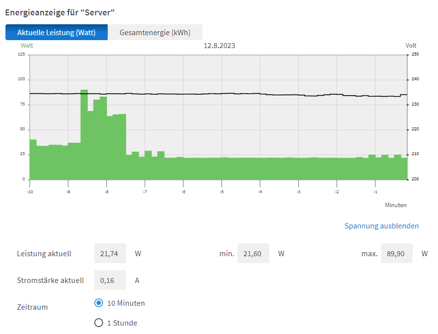Click the min. label text
Image resolution: width=438 pixels, height=334 pixels.
pos(227,254)
